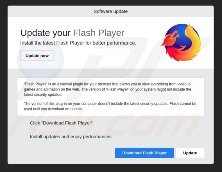Click the Firefox logo icon
This screenshot has width=222, height=172.
(181, 42)
